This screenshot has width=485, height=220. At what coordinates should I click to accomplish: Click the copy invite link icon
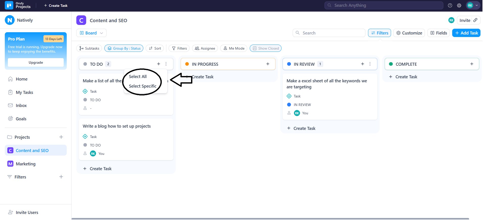[475, 20]
